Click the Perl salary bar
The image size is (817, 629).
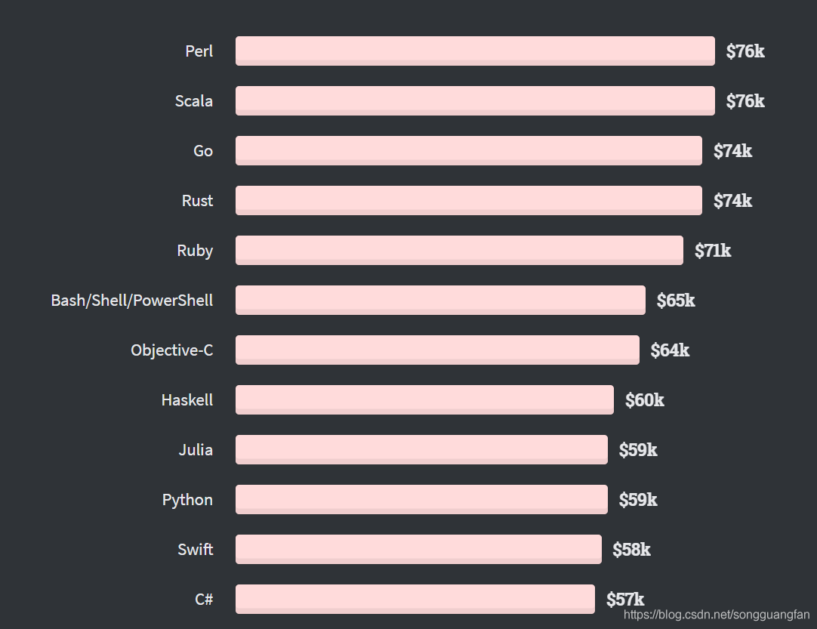click(x=475, y=51)
